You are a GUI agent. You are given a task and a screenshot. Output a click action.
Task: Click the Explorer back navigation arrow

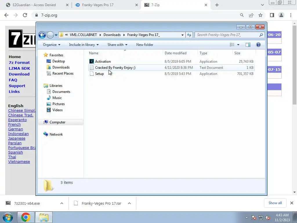click(x=42, y=35)
